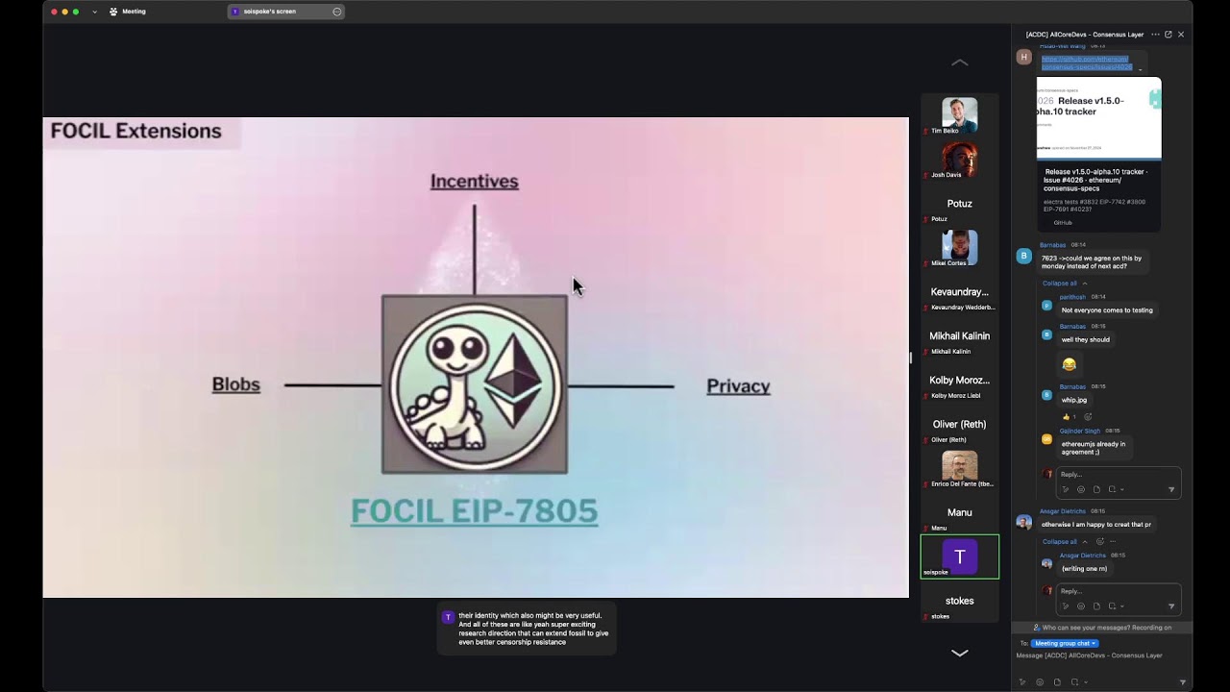
Task: Expand screenshot options arrow in main chat toolbar
Action: [x=1085, y=682]
